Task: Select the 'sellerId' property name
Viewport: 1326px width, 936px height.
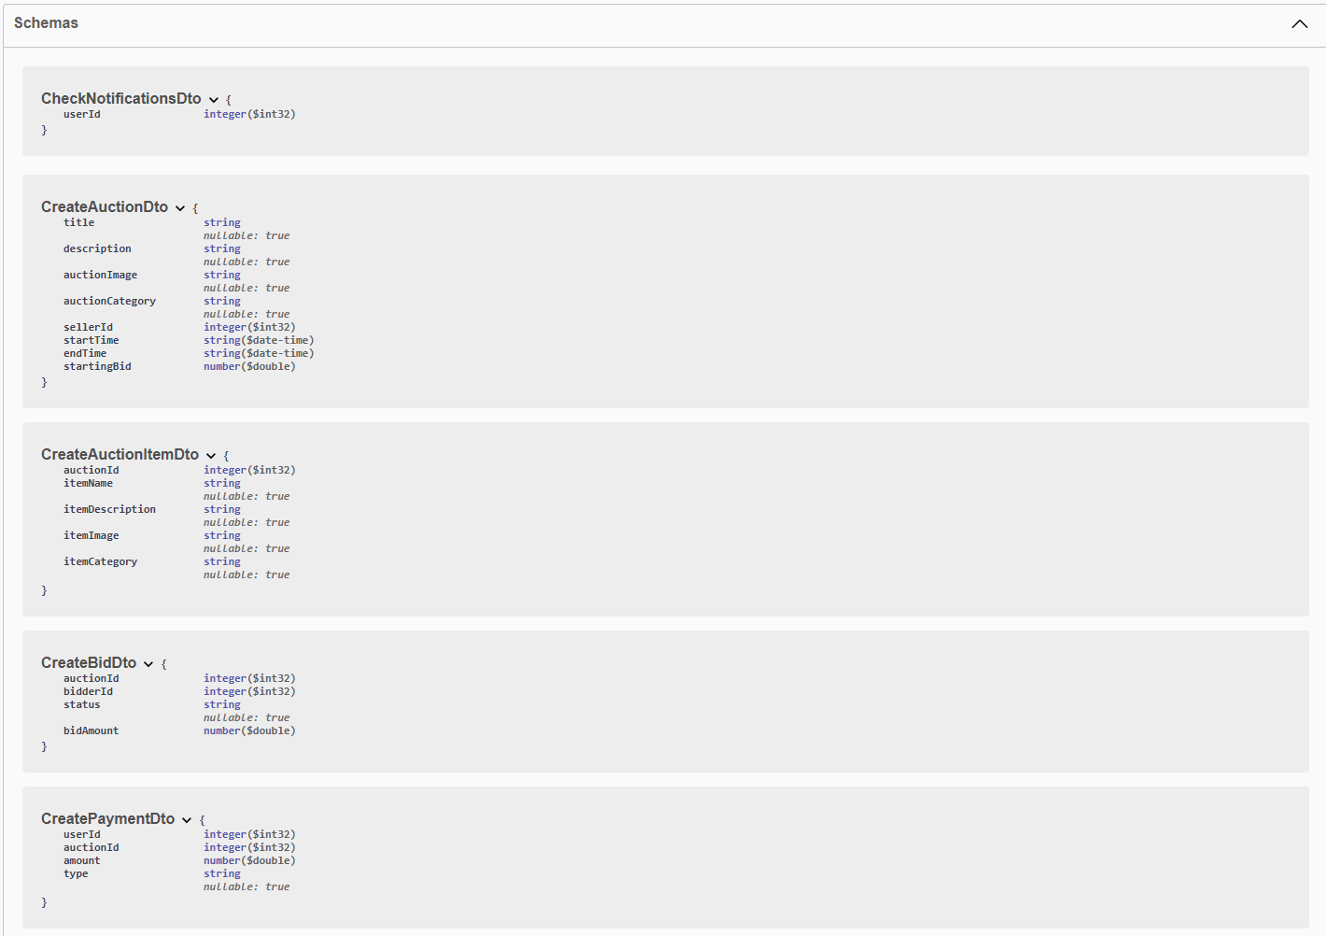Action: click(88, 327)
